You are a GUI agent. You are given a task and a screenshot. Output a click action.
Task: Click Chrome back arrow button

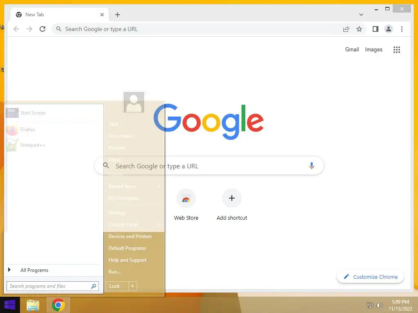coord(16,29)
